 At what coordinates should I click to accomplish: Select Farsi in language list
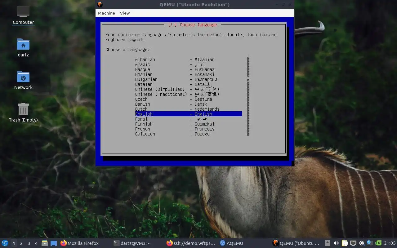tap(189, 119)
